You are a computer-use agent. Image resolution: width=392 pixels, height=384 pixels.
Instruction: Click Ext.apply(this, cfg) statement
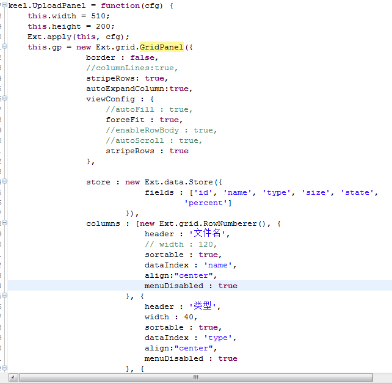[x=78, y=37]
